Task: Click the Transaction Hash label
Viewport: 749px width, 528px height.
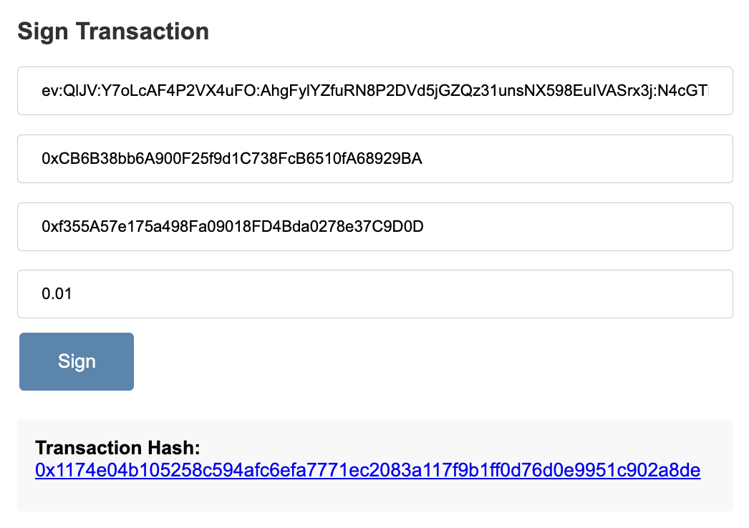Action: coord(117,448)
